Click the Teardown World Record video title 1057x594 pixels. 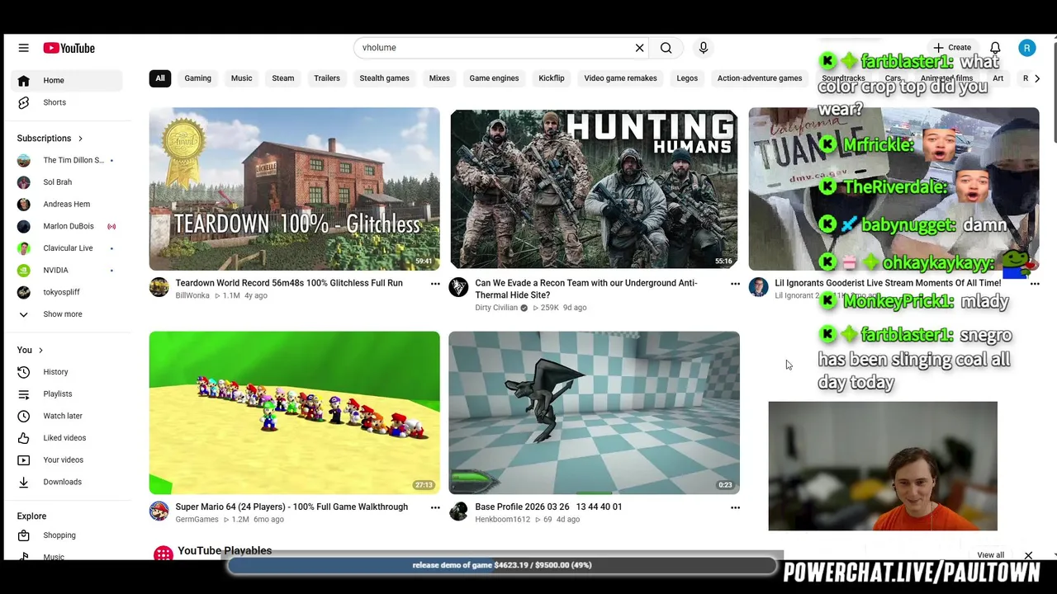click(x=289, y=283)
